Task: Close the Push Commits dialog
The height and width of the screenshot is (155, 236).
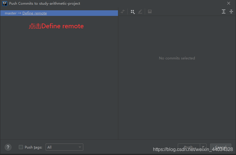Action: [228, 3]
